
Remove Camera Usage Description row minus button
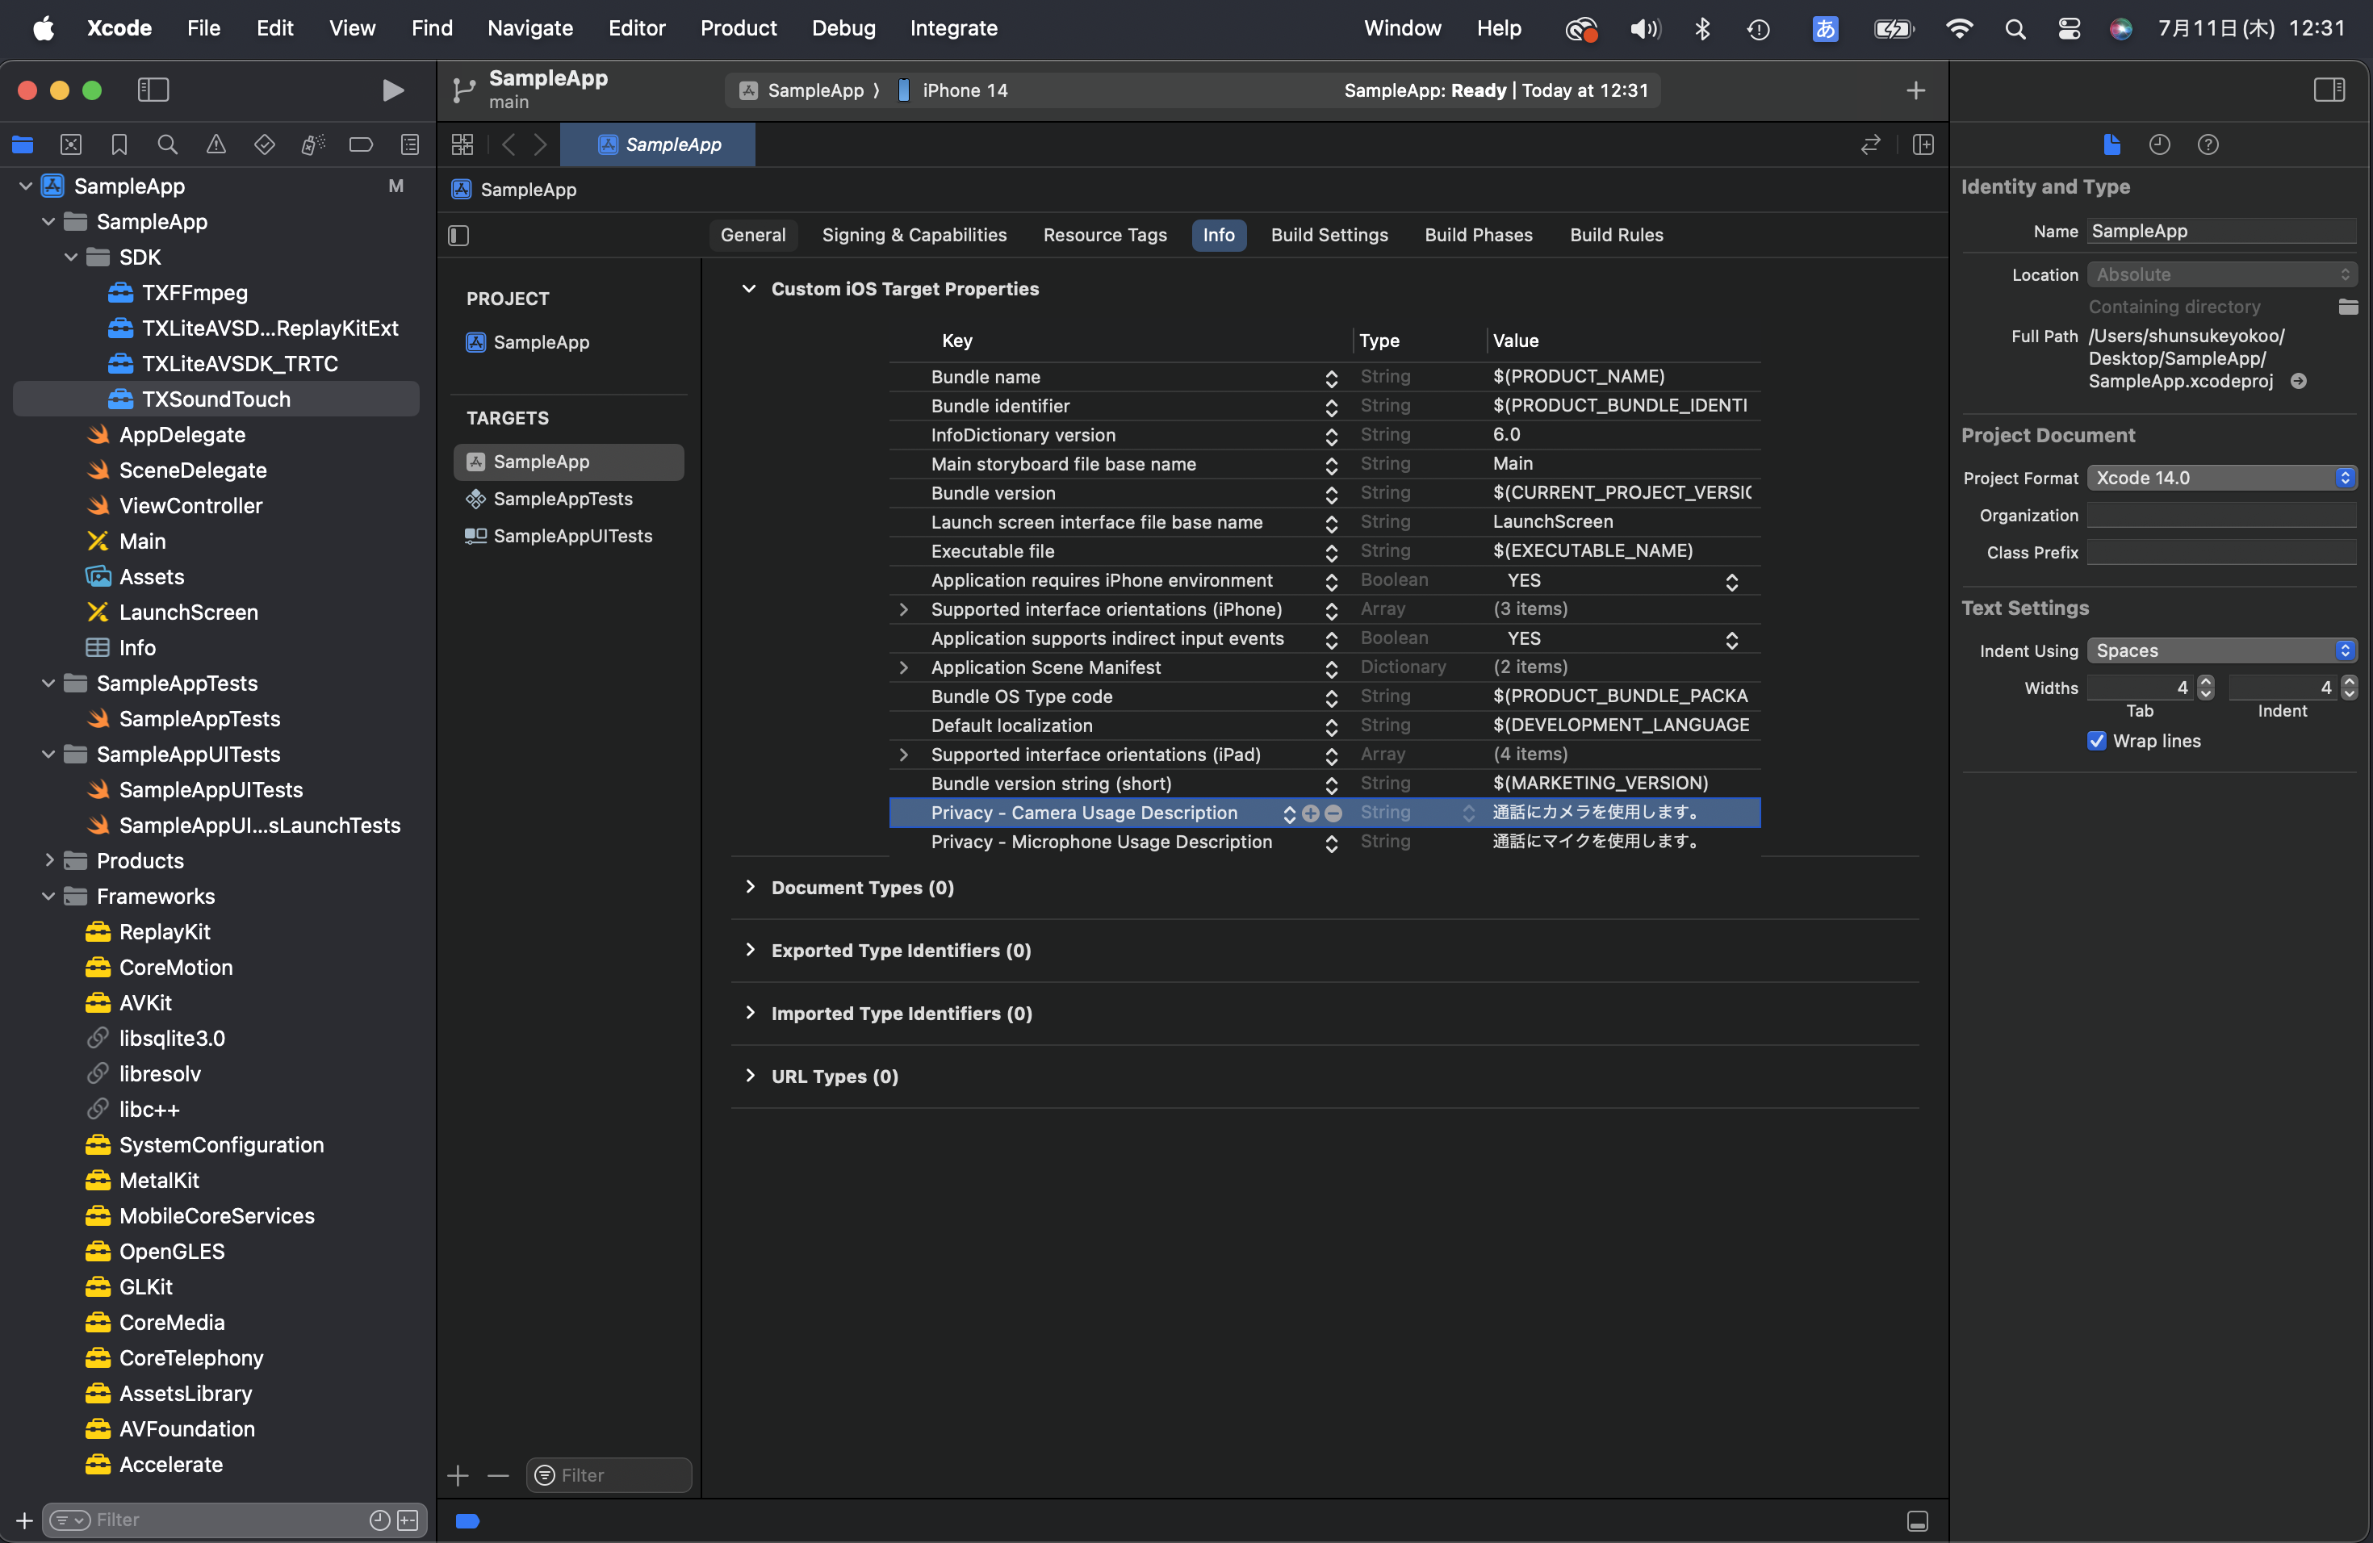coord(1333,813)
